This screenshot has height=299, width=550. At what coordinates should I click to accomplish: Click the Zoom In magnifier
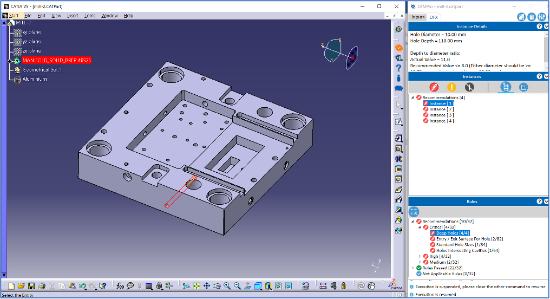point(227,286)
